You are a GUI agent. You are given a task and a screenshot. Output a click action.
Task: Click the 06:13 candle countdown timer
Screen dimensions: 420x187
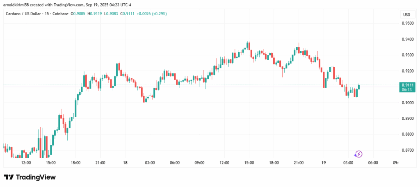click(406, 89)
